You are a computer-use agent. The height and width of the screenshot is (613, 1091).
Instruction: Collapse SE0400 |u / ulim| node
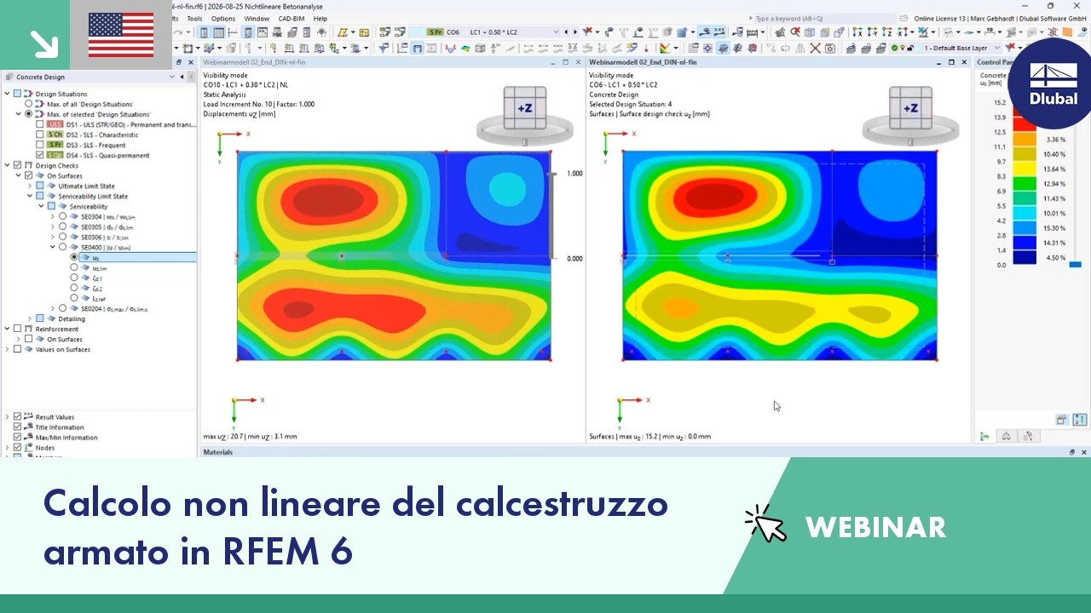[52, 247]
